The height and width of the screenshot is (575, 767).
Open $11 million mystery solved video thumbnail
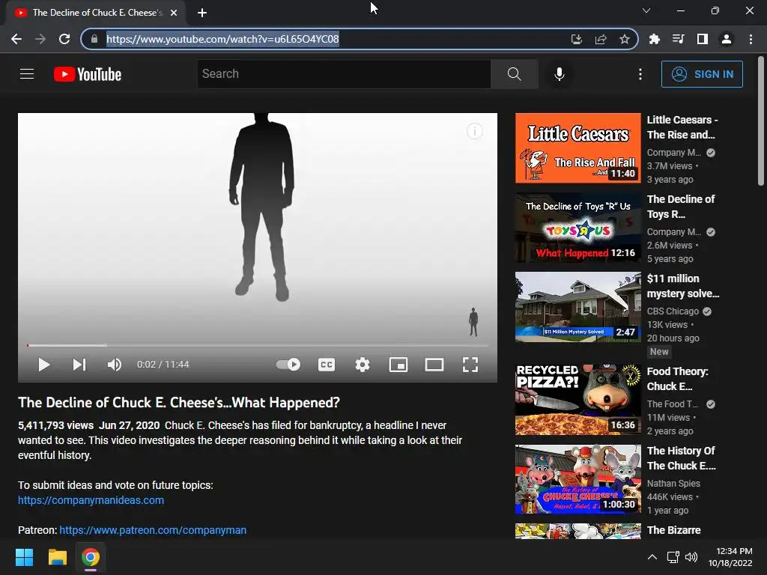point(577,306)
